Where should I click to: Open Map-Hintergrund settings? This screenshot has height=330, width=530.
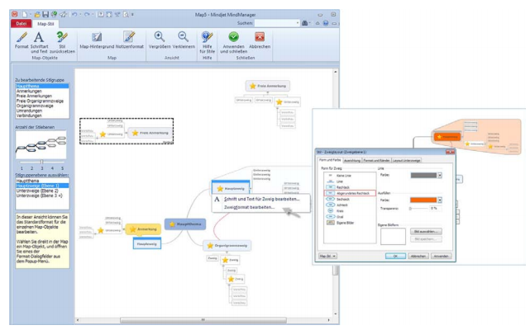97,40
